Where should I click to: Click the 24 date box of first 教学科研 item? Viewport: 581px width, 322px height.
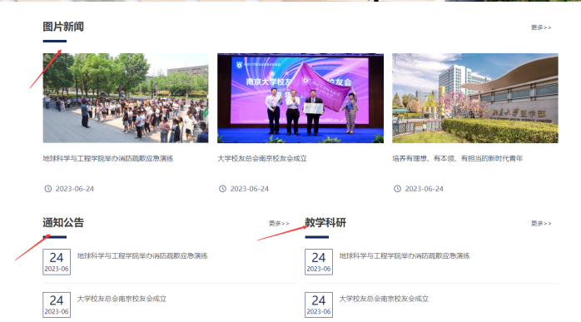319,262
